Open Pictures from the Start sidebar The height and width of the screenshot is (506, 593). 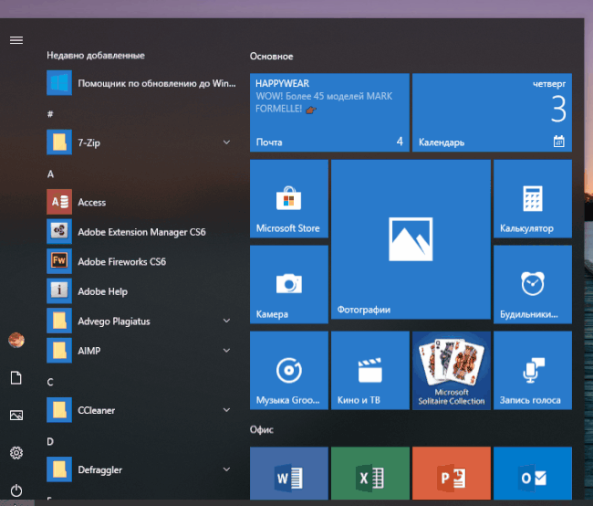pyautogui.click(x=16, y=415)
